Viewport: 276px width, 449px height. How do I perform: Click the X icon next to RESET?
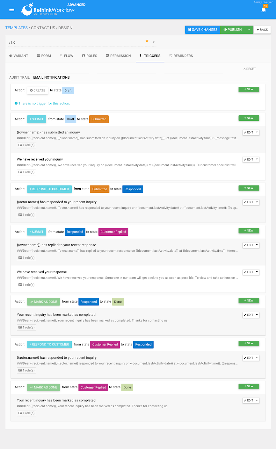tap(244, 69)
